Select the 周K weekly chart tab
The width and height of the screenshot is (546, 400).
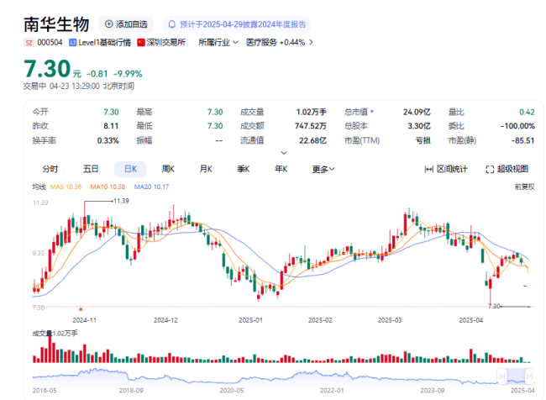(168, 169)
